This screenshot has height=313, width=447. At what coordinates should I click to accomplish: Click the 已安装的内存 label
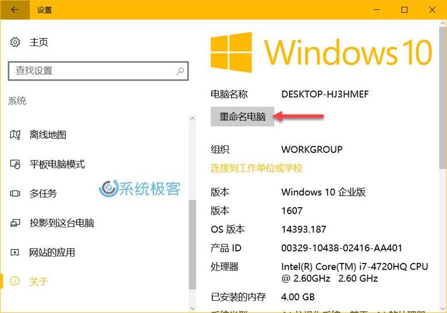pyautogui.click(x=238, y=297)
